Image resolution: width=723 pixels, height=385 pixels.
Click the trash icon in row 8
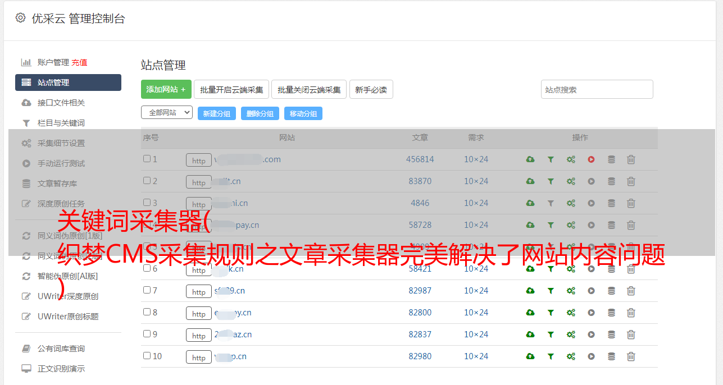pos(631,313)
